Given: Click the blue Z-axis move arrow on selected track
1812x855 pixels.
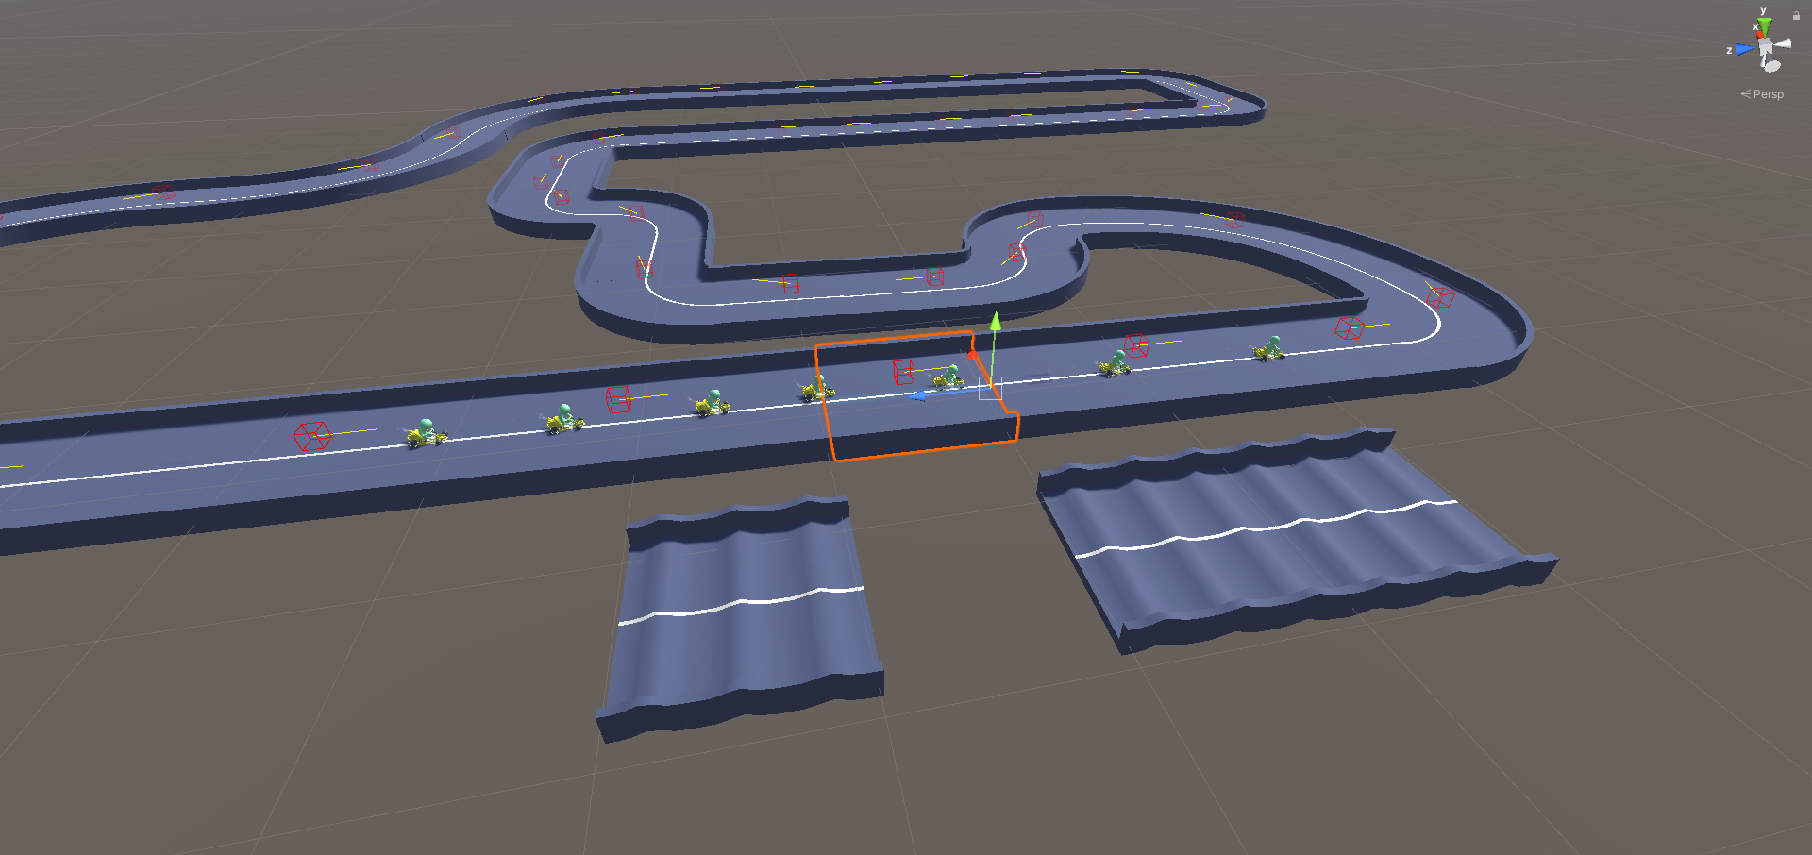Looking at the screenshot, I should pyautogui.click(x=916, y=396).
